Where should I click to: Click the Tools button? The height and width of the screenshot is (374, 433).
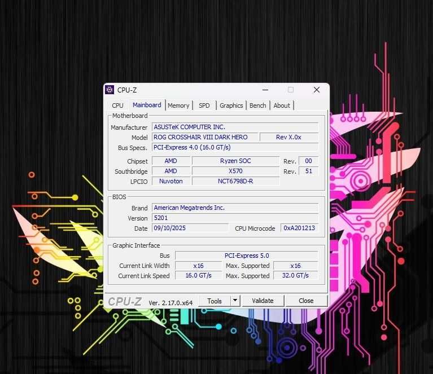coord(215,301)
